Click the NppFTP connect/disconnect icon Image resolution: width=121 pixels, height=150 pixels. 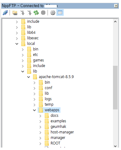pyautogui.click(x=5, y=13)
